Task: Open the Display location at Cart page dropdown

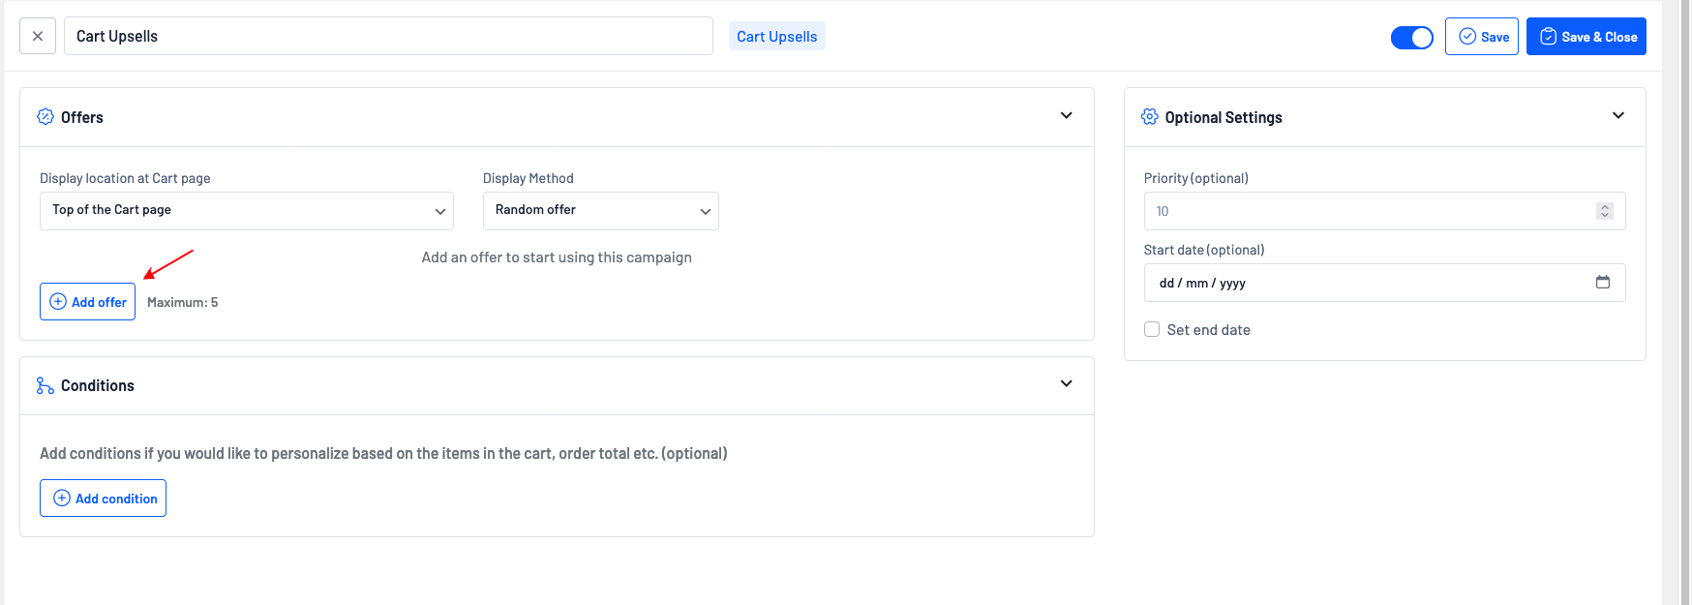Action: 246,211
